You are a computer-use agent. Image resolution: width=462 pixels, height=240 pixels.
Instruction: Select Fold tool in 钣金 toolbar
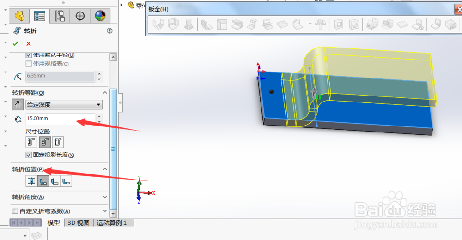click(388, 24)
